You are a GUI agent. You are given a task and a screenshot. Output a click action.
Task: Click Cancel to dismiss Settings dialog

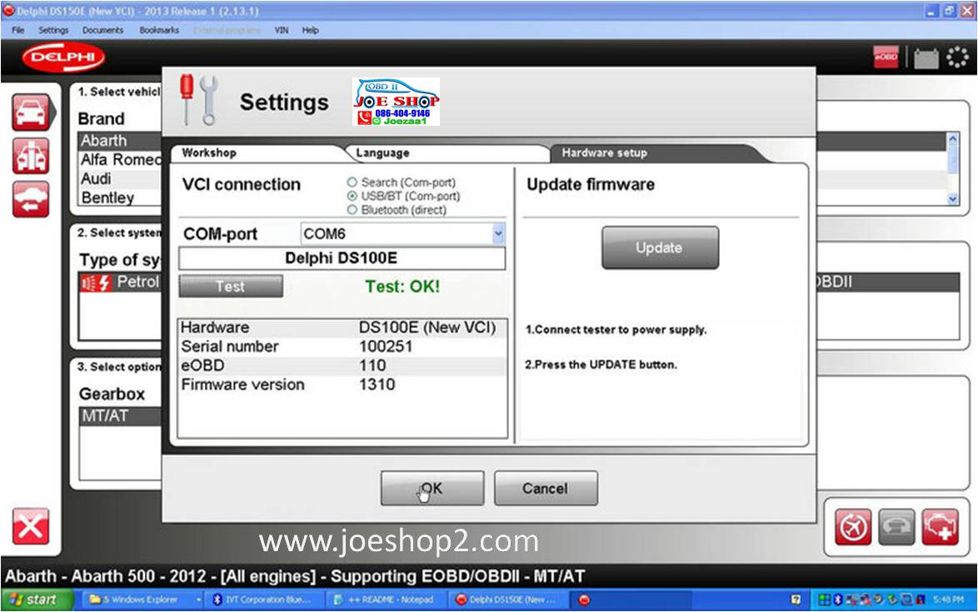click(x=545, y=489)
